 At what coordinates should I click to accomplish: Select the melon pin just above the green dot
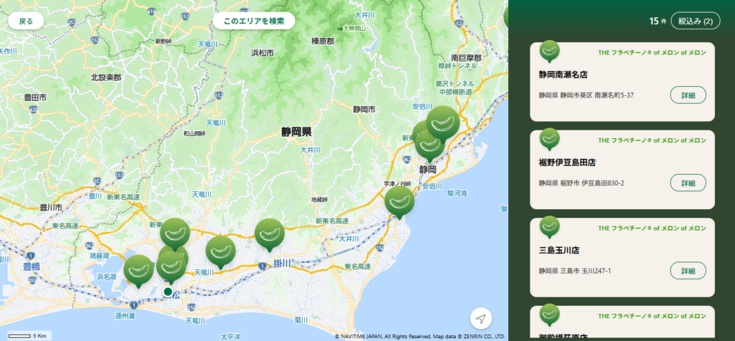[x=171, y=267]
